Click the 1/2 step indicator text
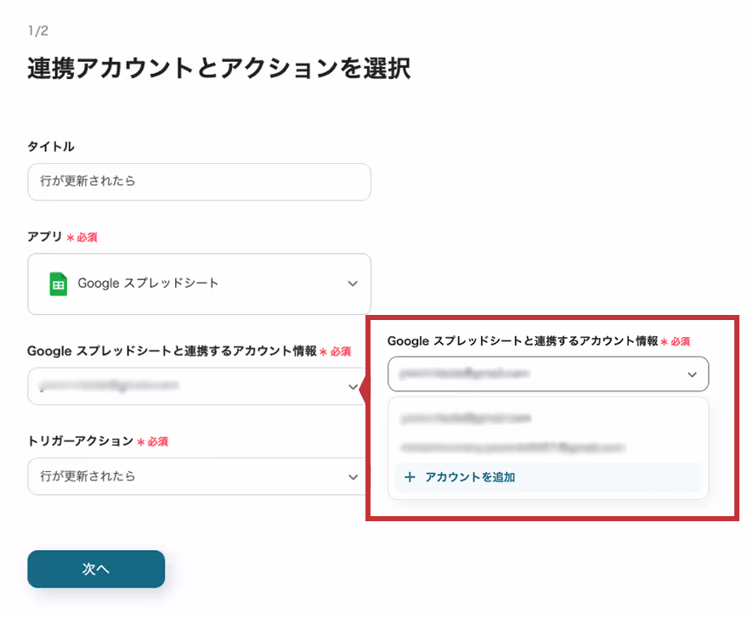 tap(38, 31)
